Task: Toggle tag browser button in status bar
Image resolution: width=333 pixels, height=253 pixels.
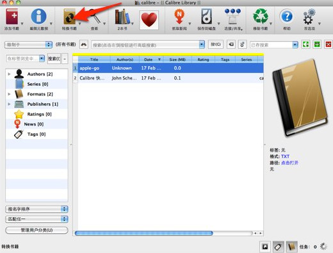Action: [x=279, y=247]
